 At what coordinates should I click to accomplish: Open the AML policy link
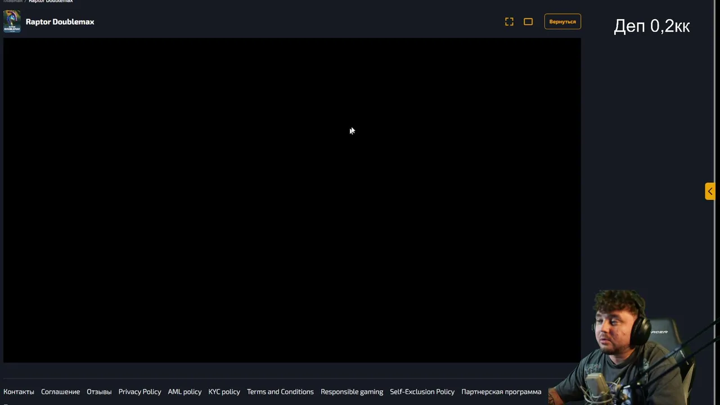(184, 391)
